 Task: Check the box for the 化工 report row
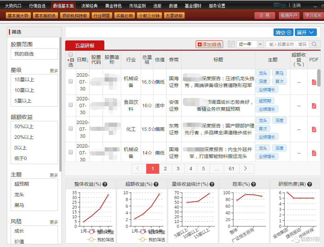[71, 128]
